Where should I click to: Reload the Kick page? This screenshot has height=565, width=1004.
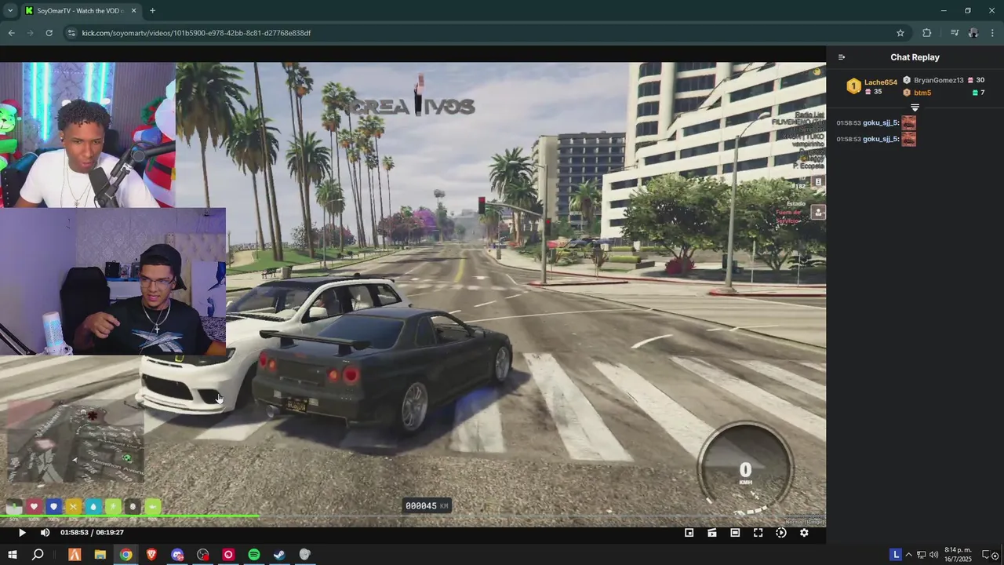49,33
